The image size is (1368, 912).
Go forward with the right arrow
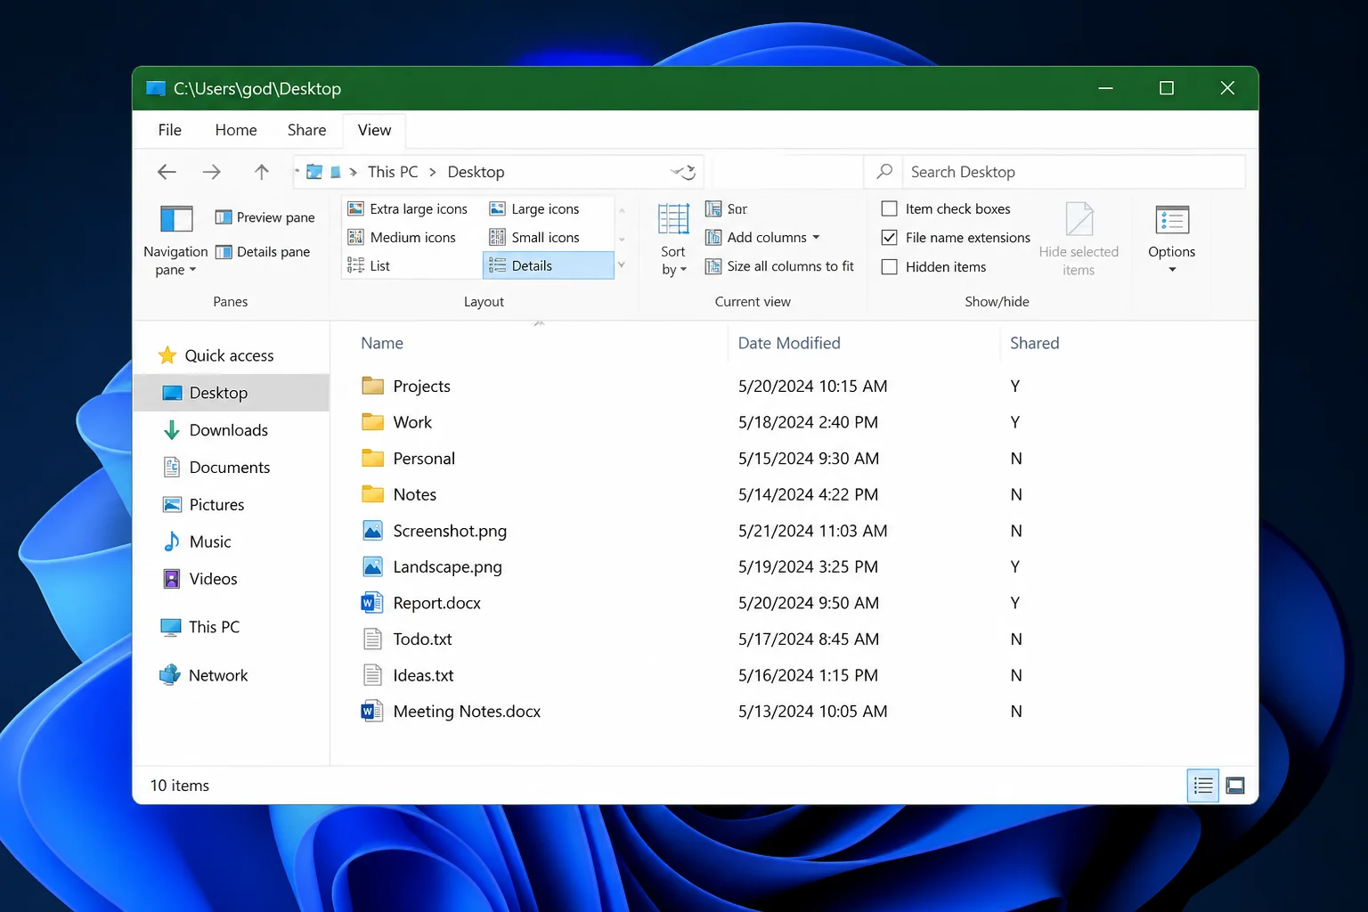pyautogui.click(x=211, y=172)
